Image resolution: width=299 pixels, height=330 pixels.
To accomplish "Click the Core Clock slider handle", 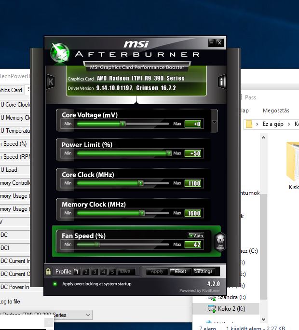I will click(x=140, y=183).
